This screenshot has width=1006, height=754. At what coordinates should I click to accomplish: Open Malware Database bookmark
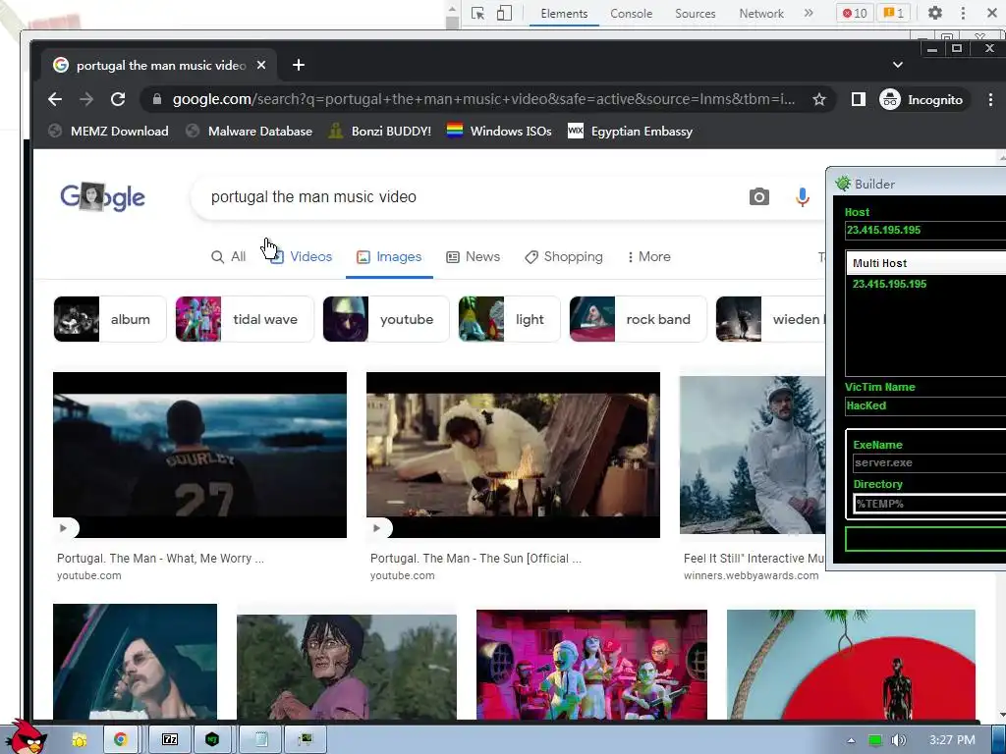249,131
